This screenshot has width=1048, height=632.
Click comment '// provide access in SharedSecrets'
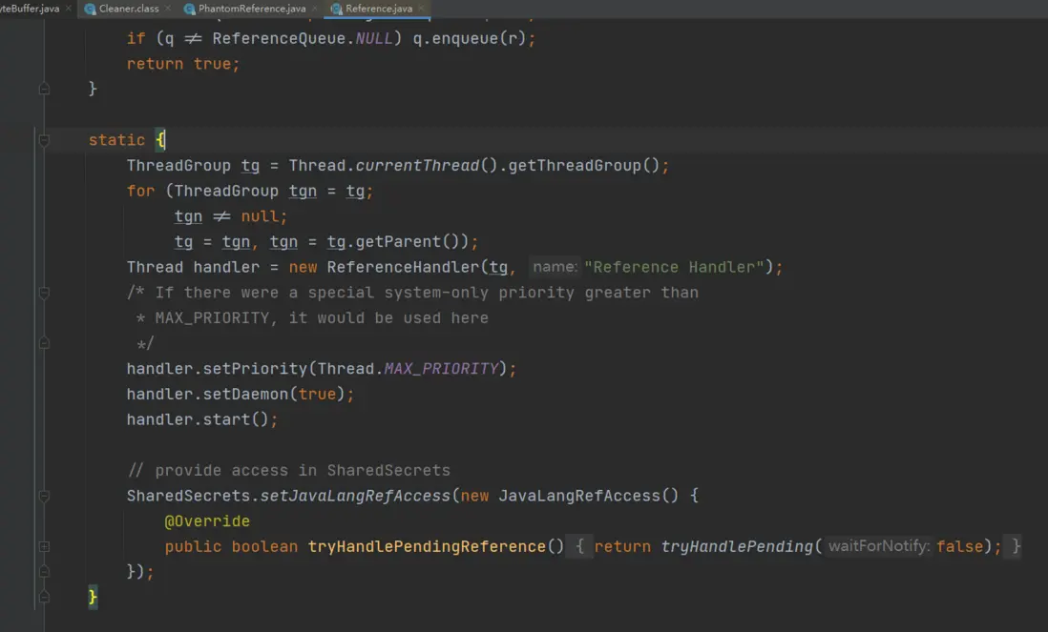pos(288,471)
